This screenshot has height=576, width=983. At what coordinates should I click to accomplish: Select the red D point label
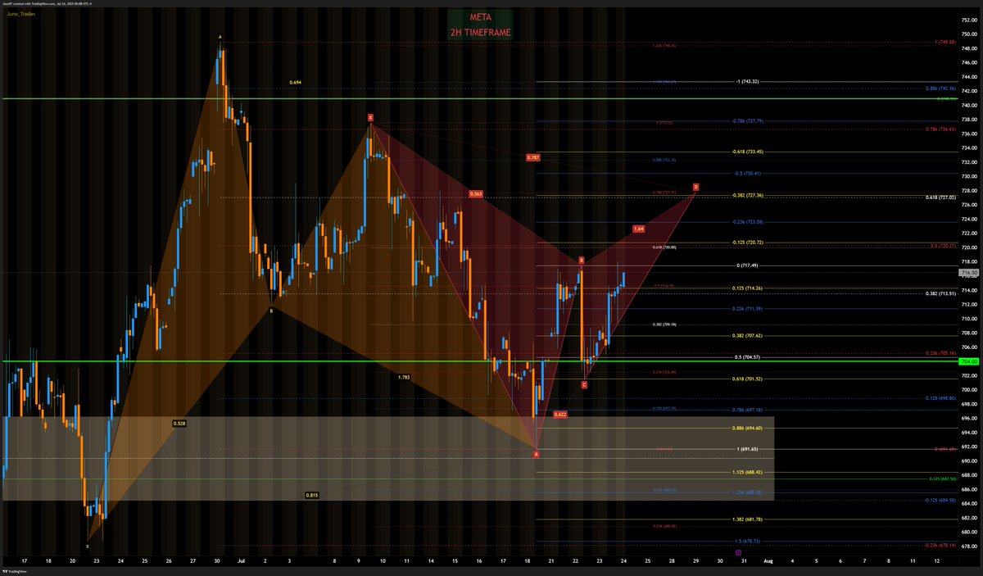pos(695,187)
